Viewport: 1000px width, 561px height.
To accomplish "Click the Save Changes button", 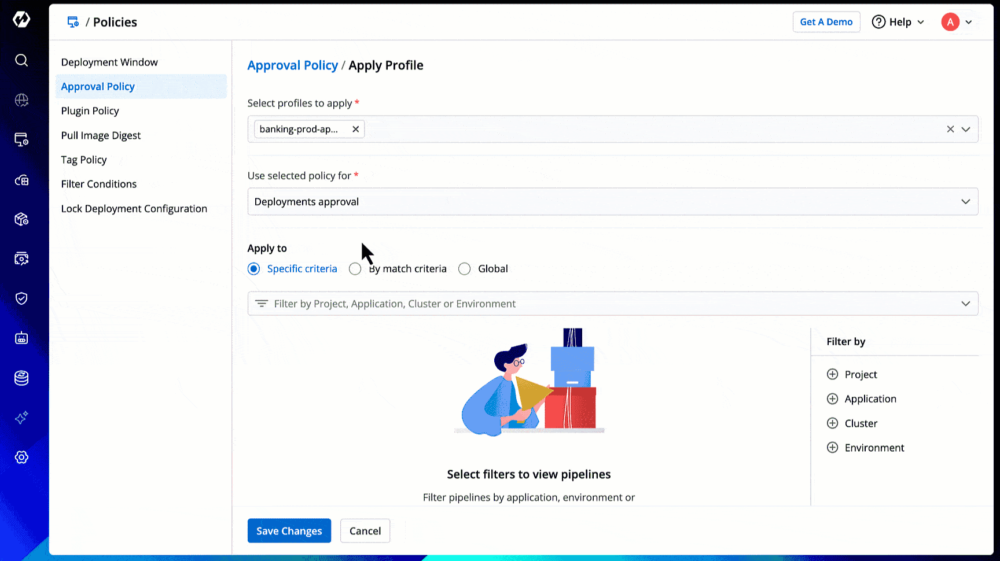I will [x=289, y=531].
